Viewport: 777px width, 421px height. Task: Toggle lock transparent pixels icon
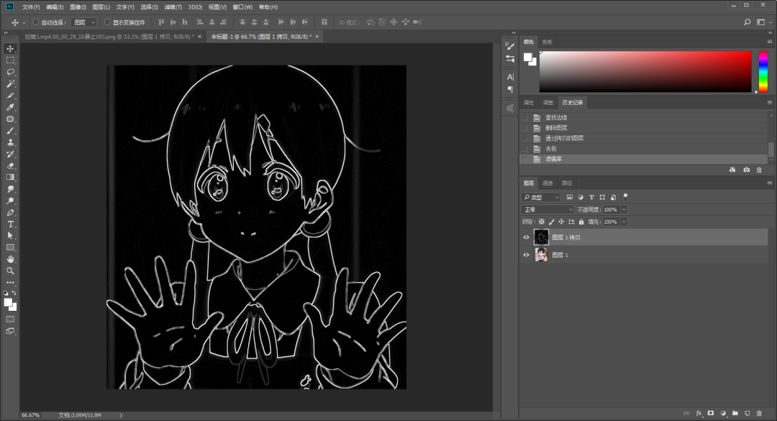pyautogui.click(x=542, y=222)
